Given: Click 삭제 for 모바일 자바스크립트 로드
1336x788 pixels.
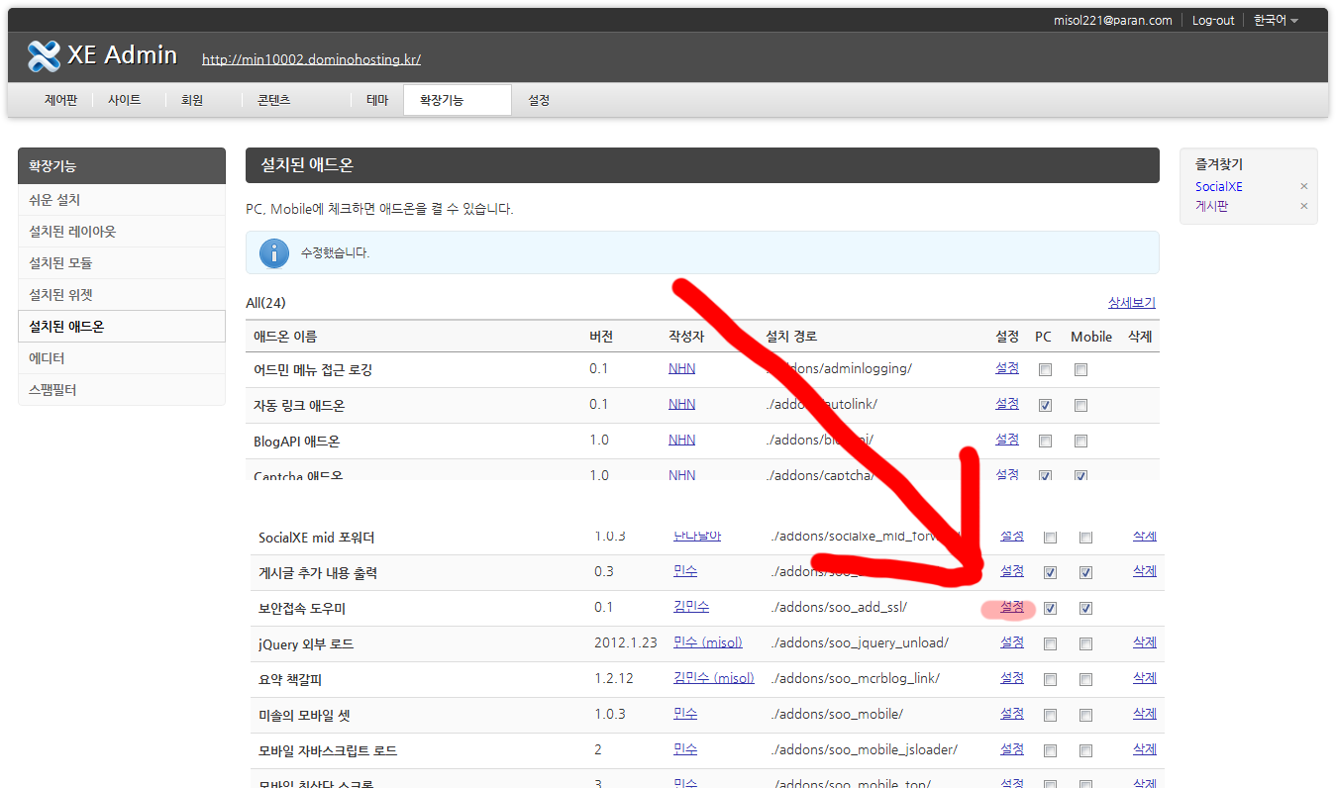Looking at the screenshot, I should tap(1145, 749).
